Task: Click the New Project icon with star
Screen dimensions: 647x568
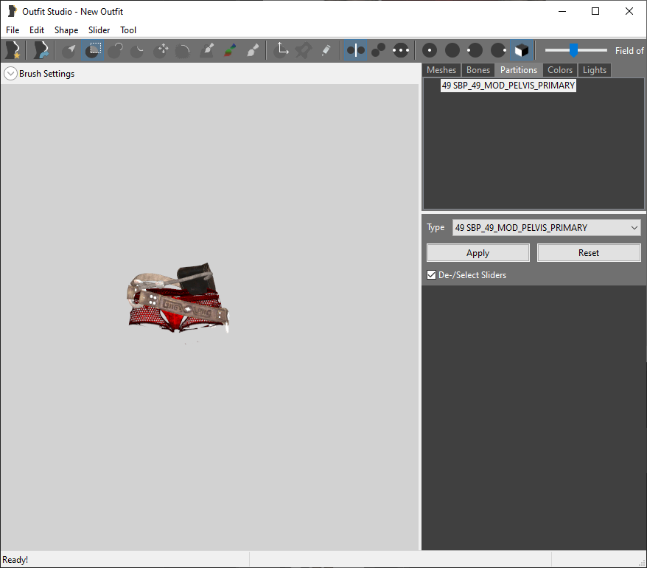Action: pos(13,50)
